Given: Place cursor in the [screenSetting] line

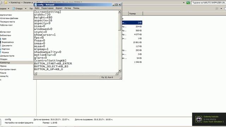Looking at the screenshot, I should tap(48, 12).
